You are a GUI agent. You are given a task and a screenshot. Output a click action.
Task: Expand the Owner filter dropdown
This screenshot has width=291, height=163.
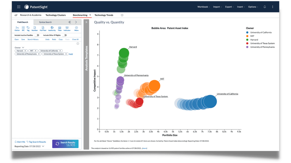click(x=23, y=48)
